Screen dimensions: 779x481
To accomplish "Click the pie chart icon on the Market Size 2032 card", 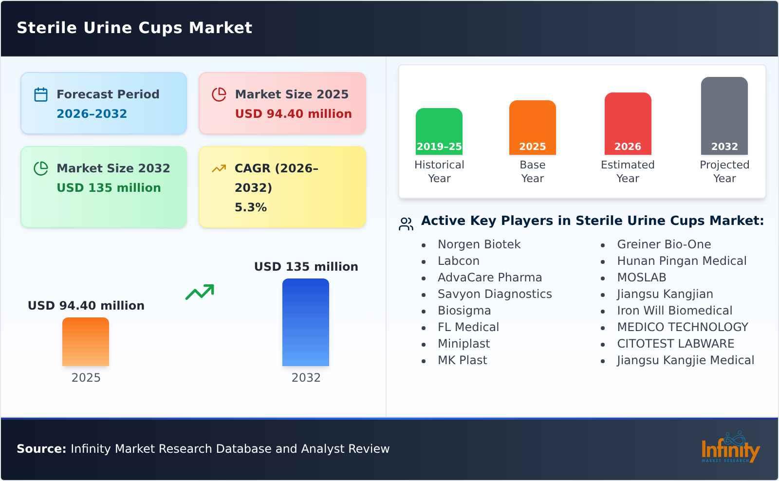I will [x=41, y=168].
